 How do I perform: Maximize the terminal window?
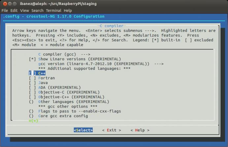15,4
